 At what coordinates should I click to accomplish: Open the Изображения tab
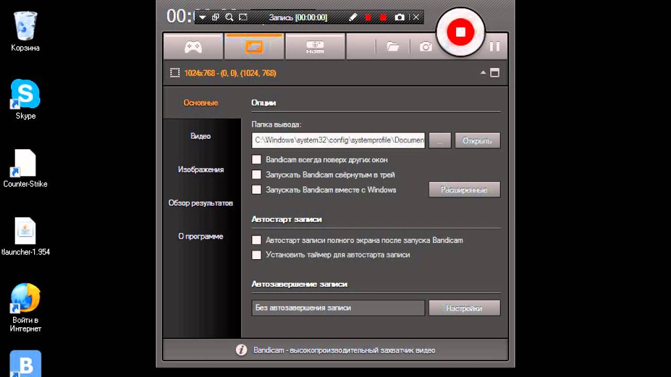click(x=201, y=170)
